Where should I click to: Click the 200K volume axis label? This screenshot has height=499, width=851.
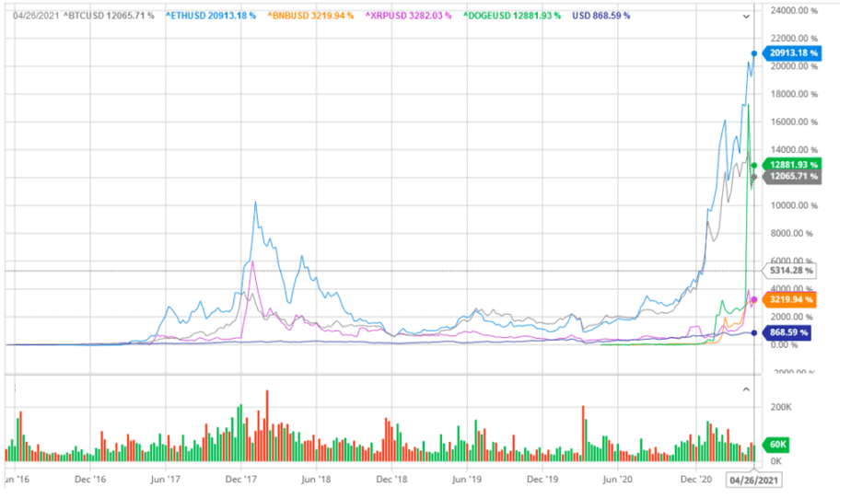pyautogui.click(x=781, y=407)
